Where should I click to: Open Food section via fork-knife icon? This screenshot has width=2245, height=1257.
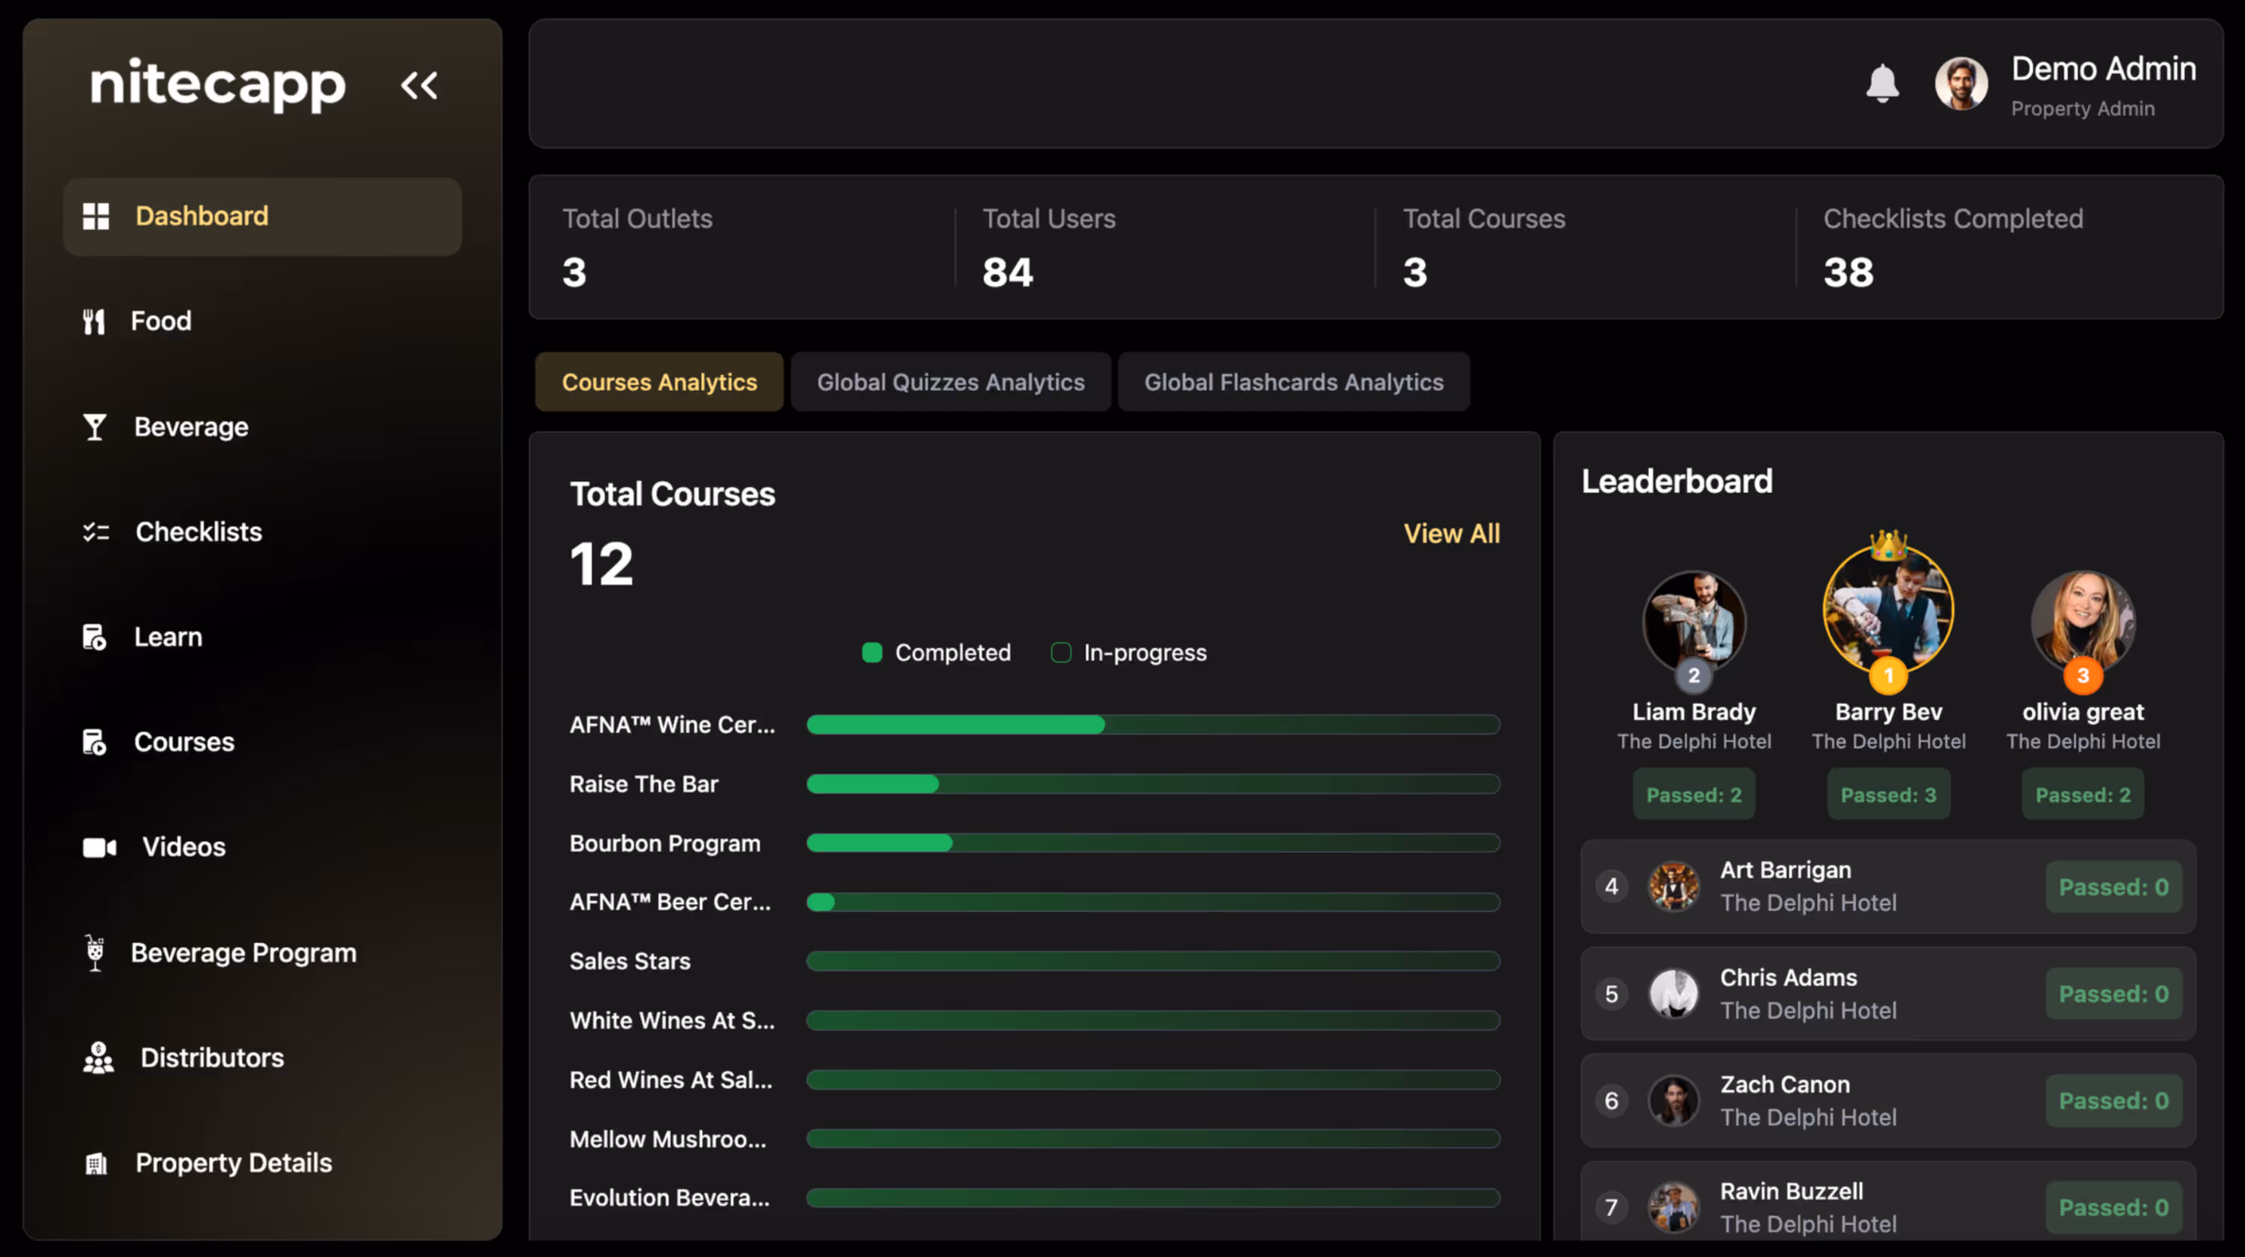94,321
